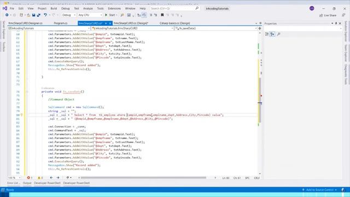350x197 pixels.
Task: Open the Analyze menu
Action: pyautogui.click(x=88, y=9)
